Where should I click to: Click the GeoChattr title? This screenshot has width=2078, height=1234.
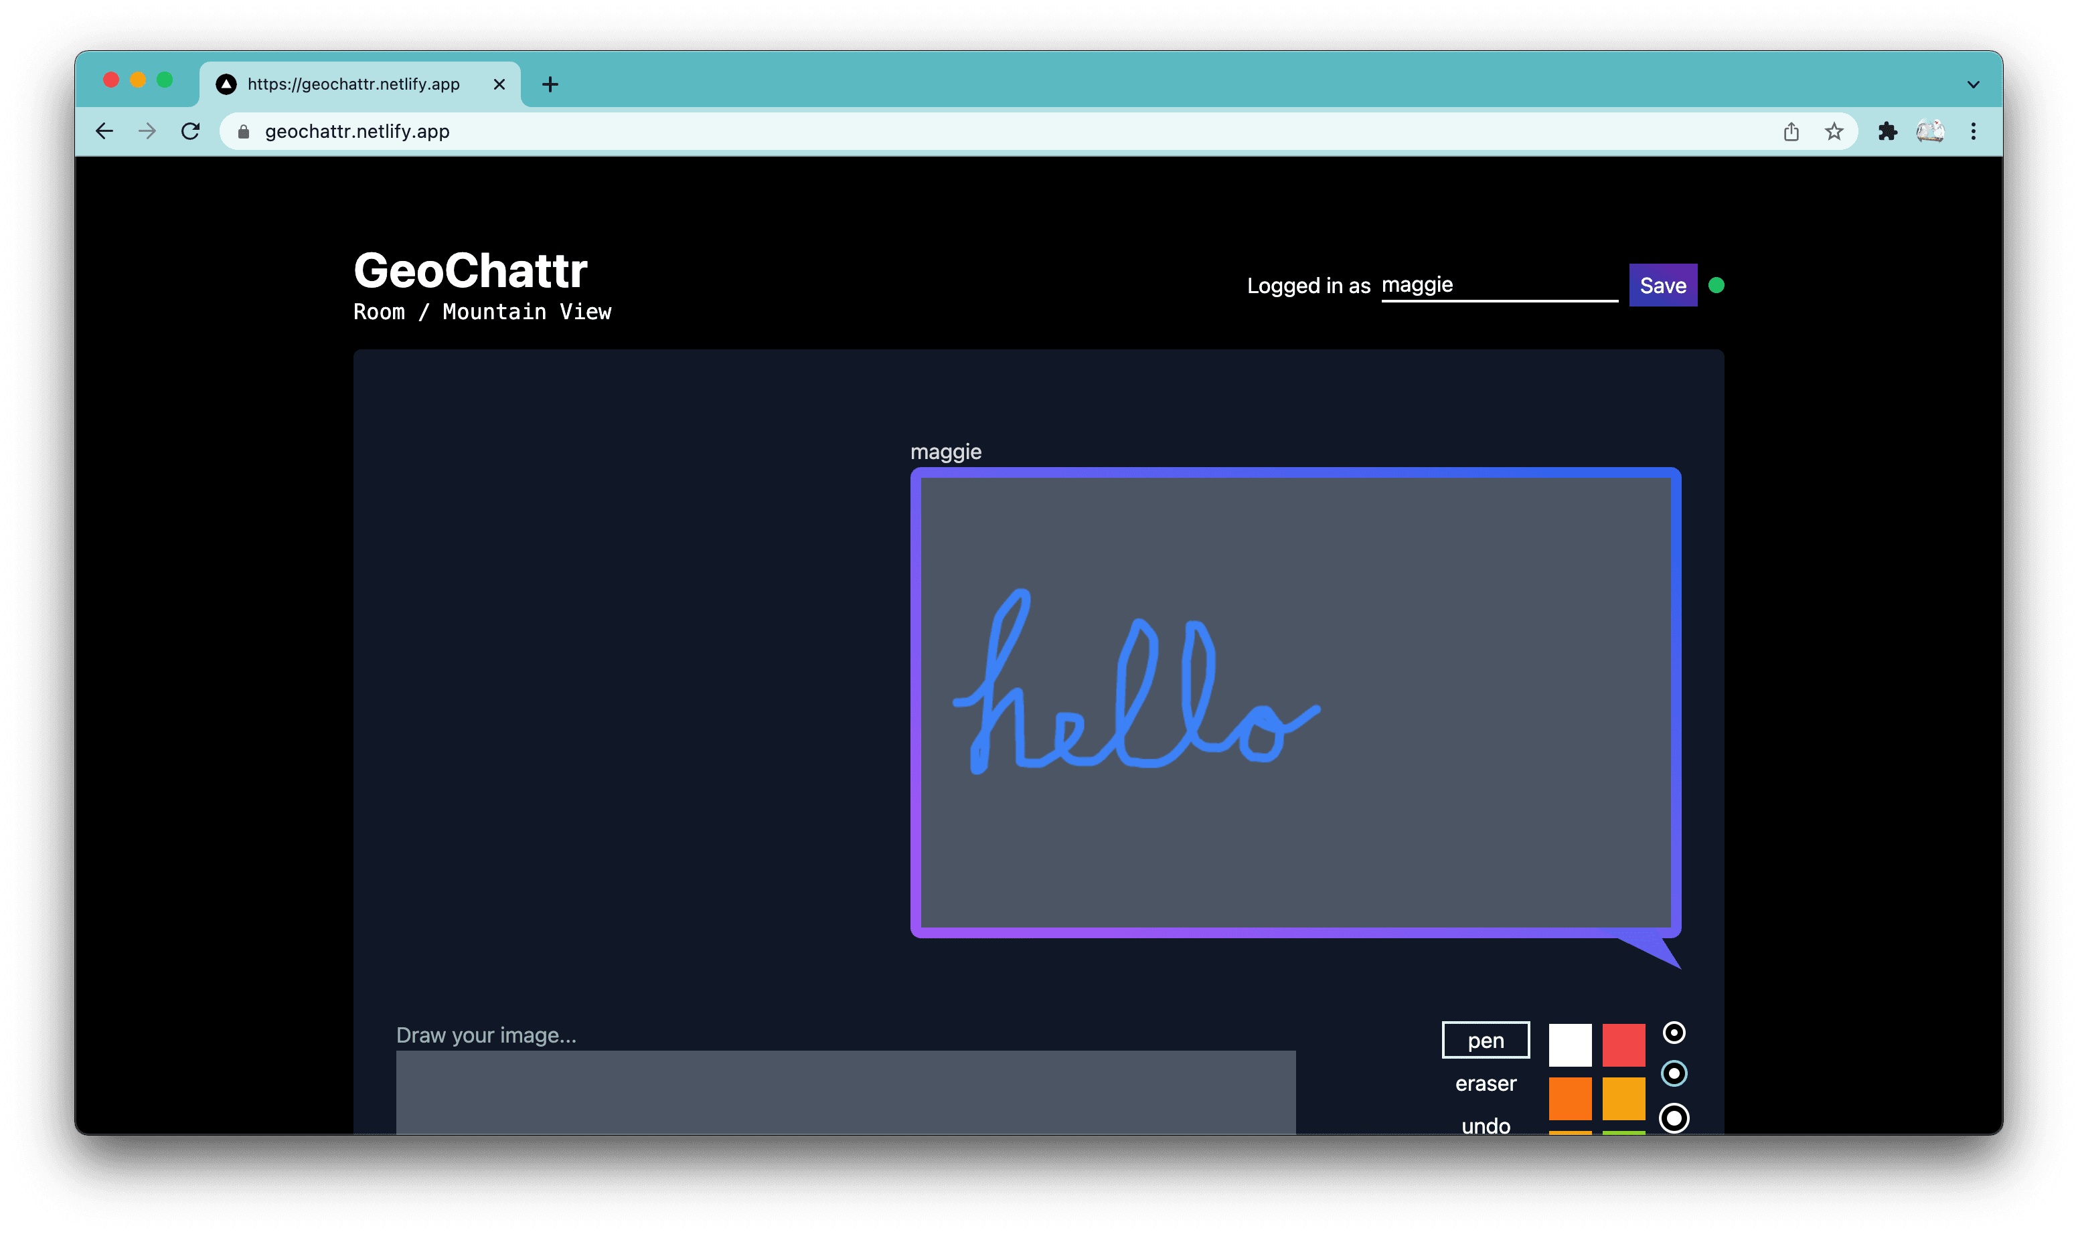tap(471, 270)
